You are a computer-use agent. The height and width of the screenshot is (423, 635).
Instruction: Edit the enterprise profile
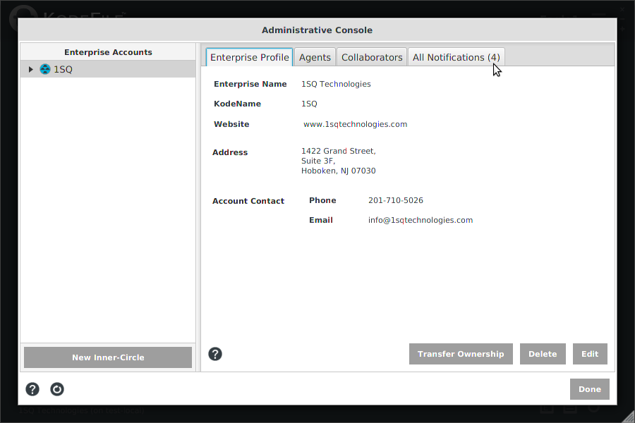click(x=590, y=354)
